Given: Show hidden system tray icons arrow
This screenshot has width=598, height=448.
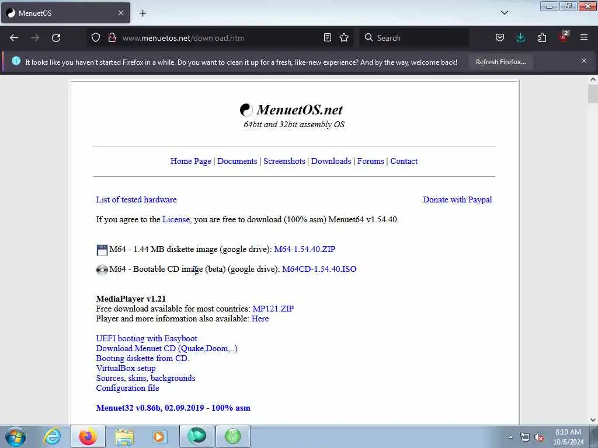Looking at the screenshot, I should point(510,437).
